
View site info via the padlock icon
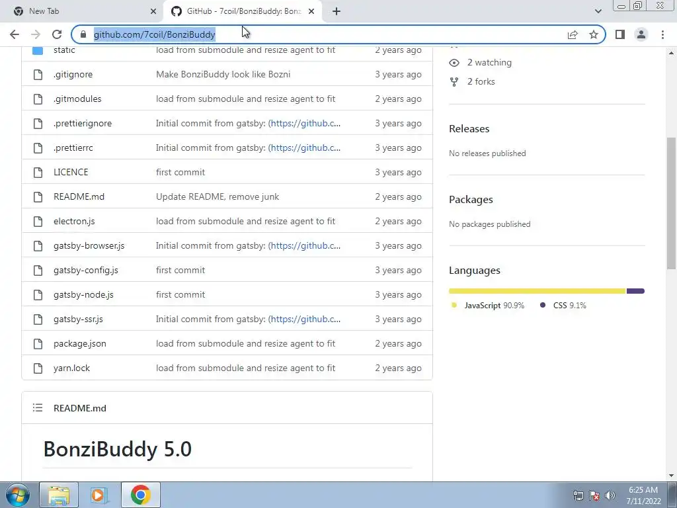coord(83,34)
